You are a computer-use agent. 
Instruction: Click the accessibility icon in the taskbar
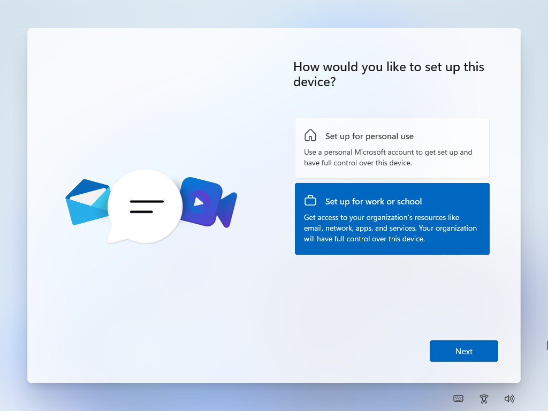pos(484,398)
